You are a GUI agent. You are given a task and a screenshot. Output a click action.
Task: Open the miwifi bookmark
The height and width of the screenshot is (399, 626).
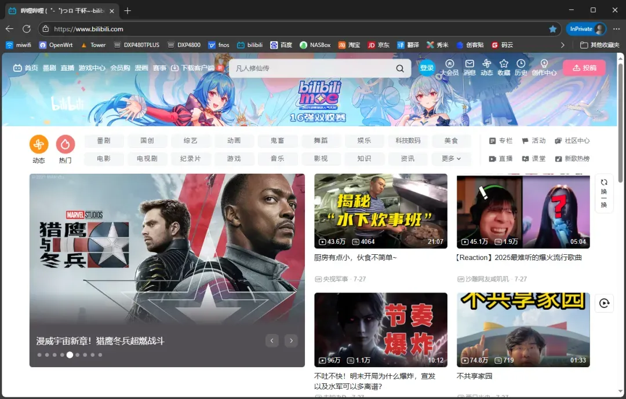19,45
